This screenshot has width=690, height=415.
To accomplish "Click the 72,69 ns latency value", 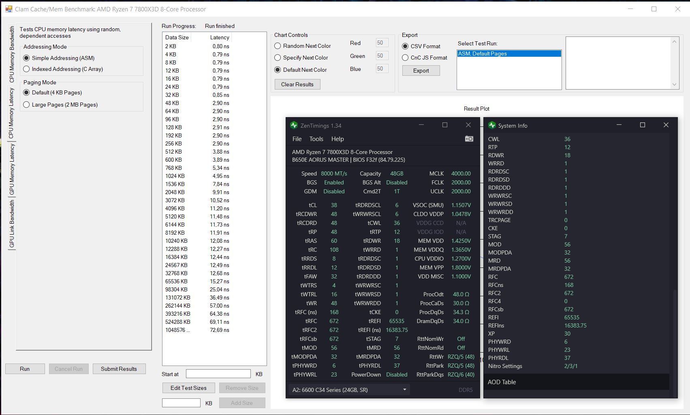I will pyautogui.click(x=220, y=330).
